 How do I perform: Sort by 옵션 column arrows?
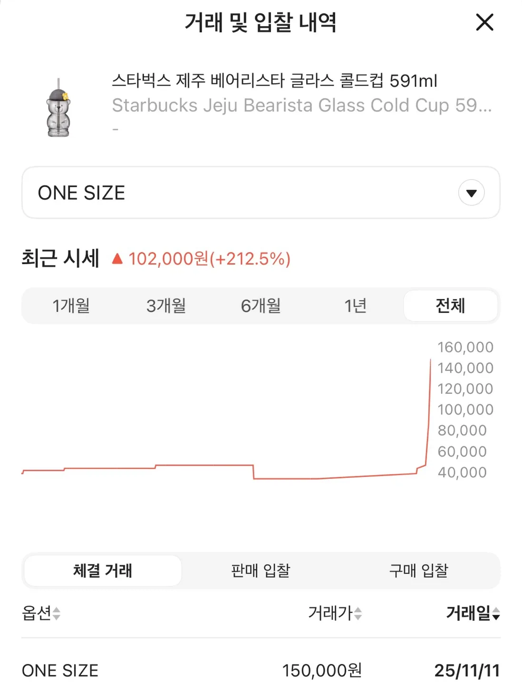(56, 614)
